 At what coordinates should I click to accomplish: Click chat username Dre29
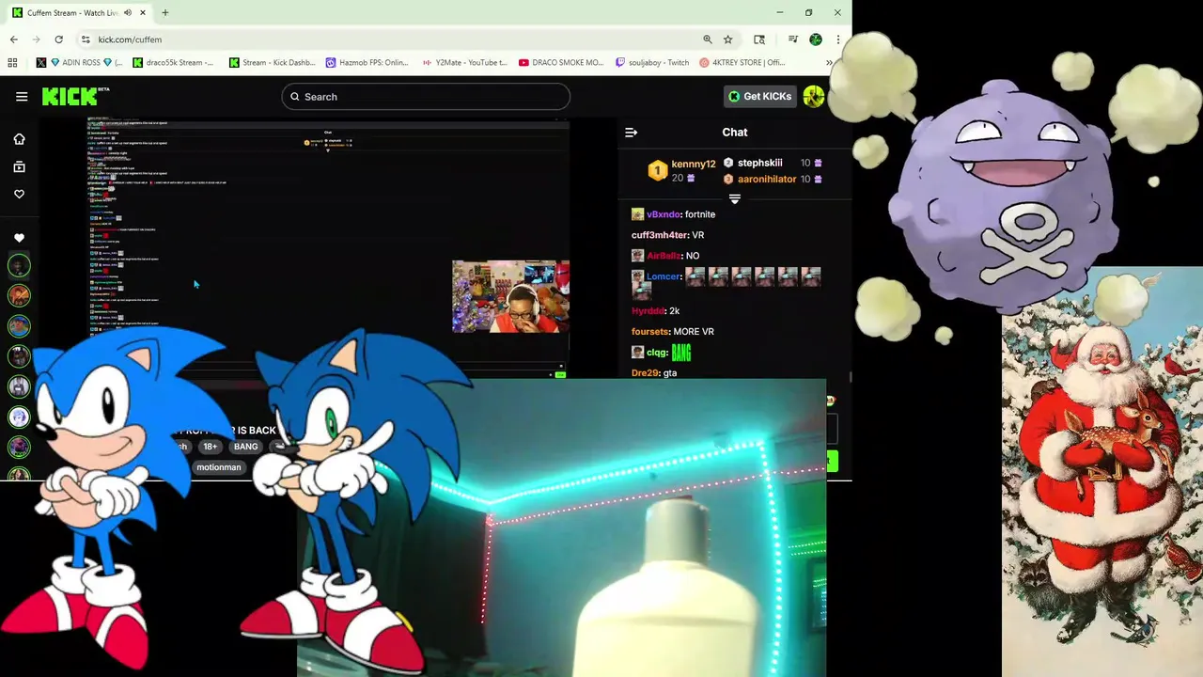click(x=645, y=373)
